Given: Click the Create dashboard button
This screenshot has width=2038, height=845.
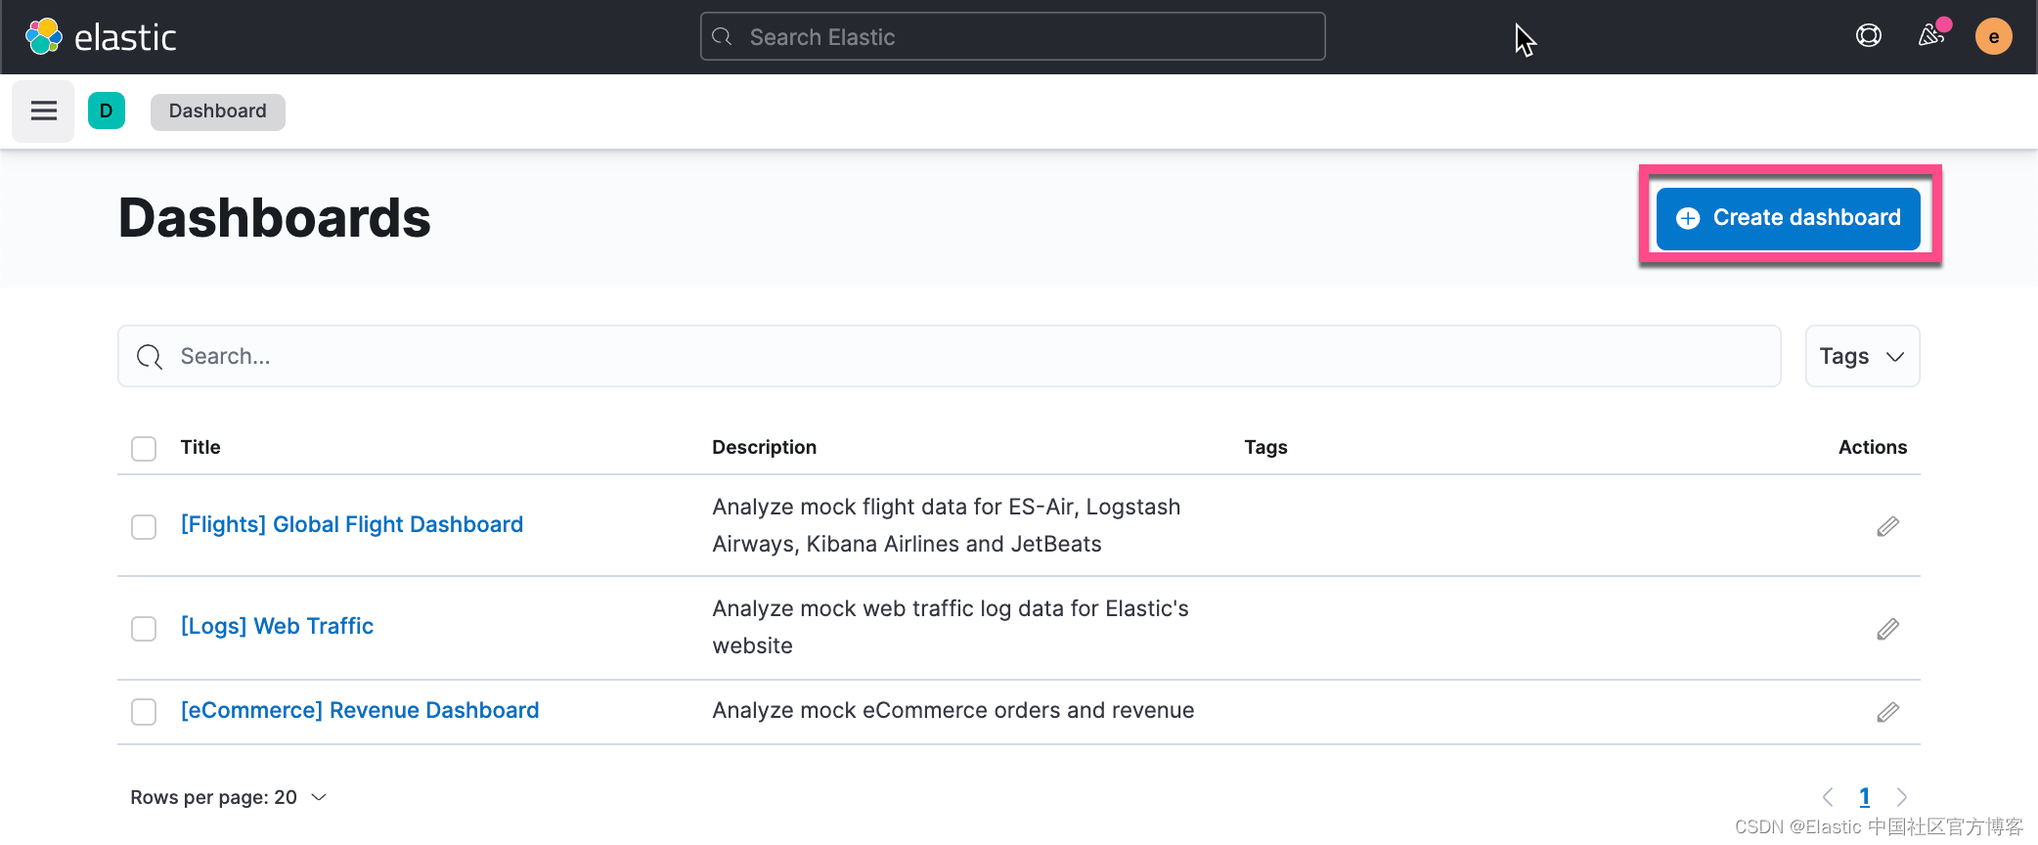Looking at the screenshot, I should click(1788, 217).
